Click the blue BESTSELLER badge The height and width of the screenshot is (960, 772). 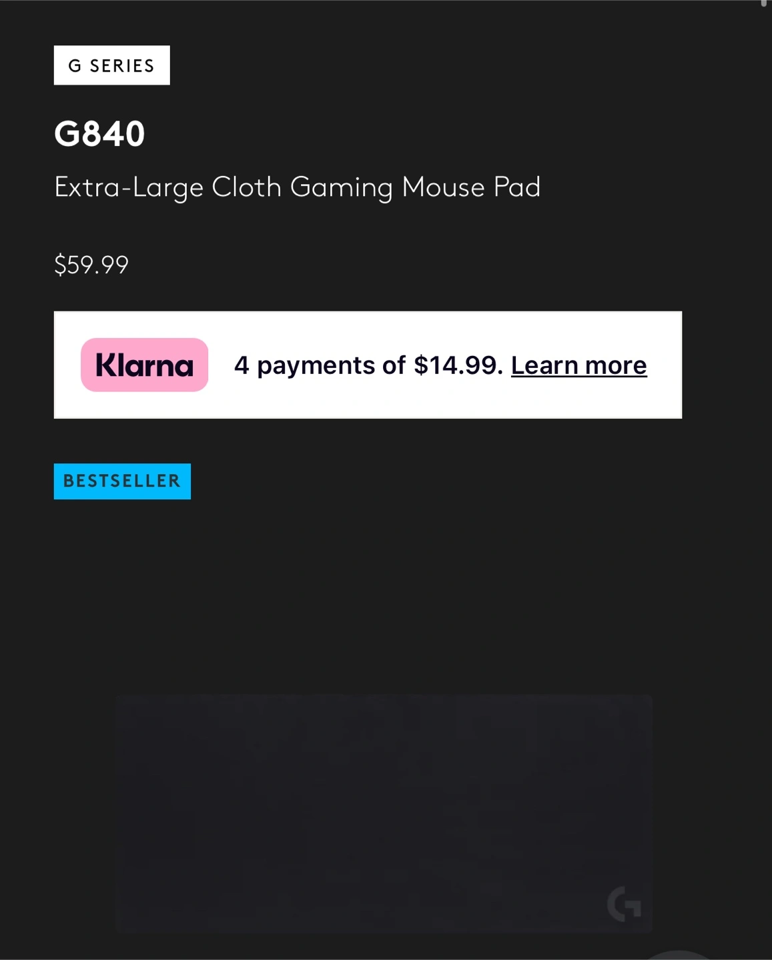[122, 481]
